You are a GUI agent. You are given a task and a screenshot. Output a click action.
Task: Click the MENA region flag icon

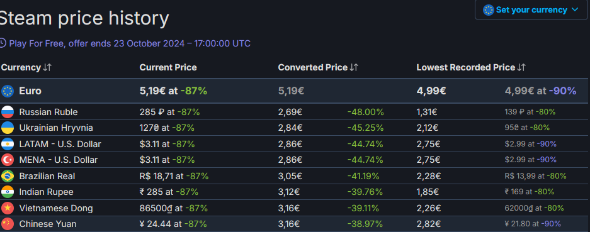[8, 160]
